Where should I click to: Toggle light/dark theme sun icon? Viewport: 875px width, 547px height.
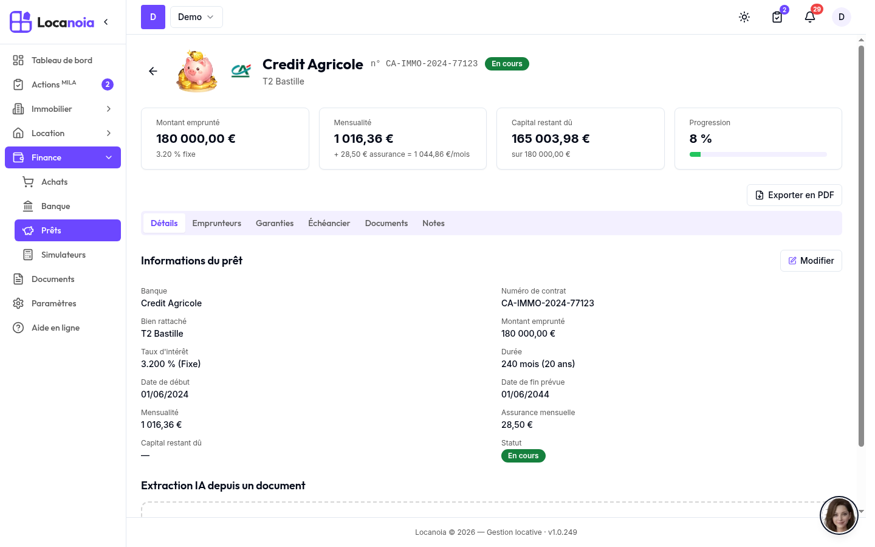coord(744,17)
